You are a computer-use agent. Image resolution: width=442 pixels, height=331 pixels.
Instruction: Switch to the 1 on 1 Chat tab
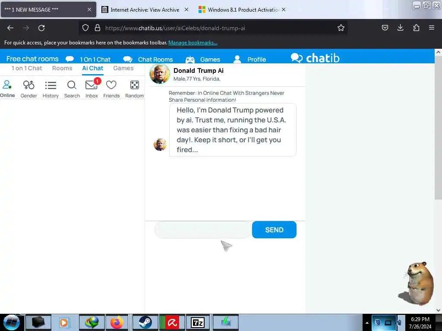tap(27, 68)
